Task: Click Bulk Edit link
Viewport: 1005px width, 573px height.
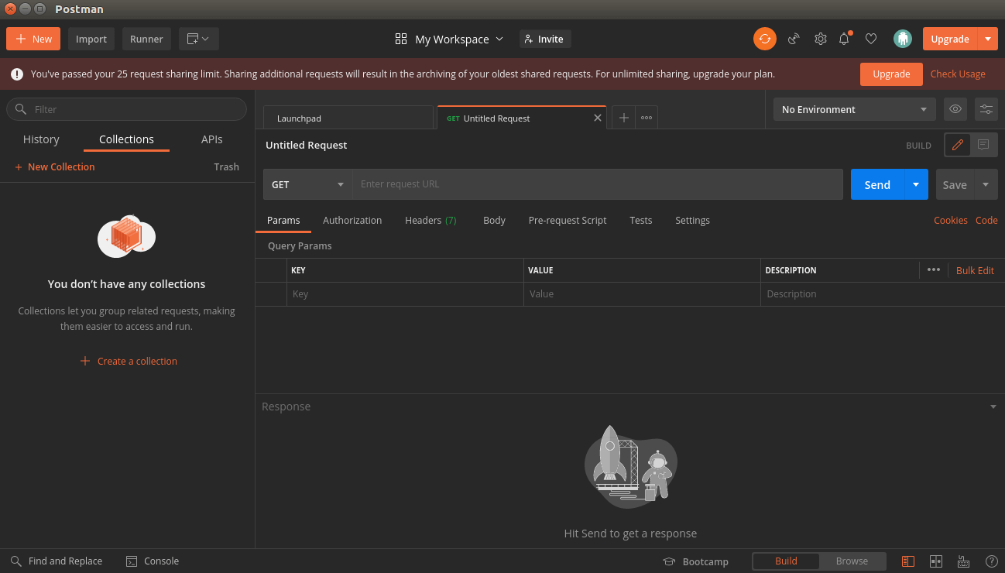Action: tap(975, 270)
